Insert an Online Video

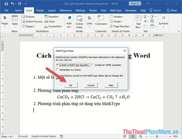click(x=79, y=22)
